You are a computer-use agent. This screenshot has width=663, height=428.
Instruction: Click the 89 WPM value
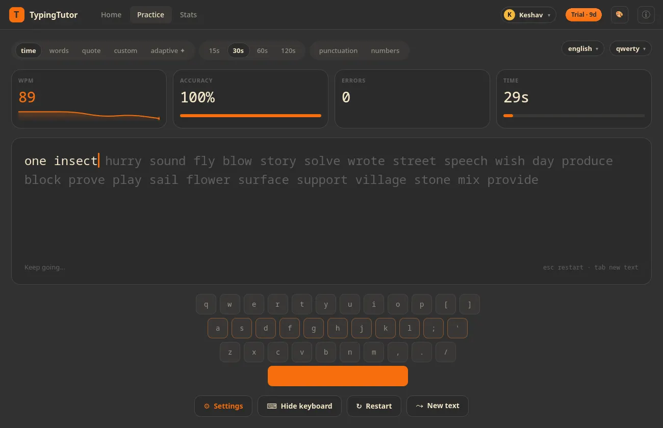27,97
